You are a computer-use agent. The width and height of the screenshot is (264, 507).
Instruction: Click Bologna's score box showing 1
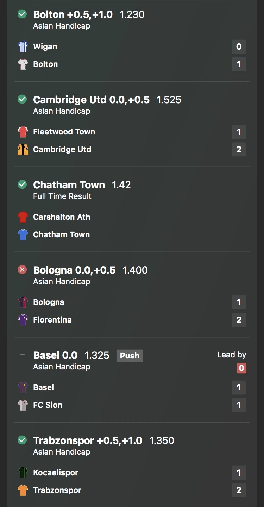tap(239, 302)
